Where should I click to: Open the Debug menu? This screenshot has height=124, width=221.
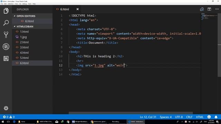click(25, 4)
